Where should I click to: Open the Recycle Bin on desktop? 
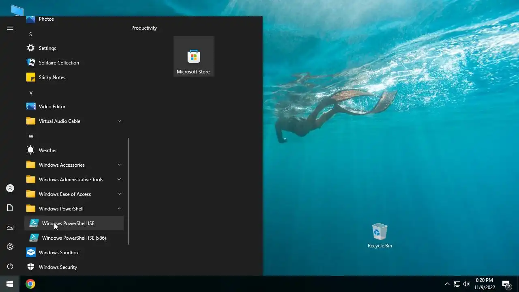[x=380, y=235]
